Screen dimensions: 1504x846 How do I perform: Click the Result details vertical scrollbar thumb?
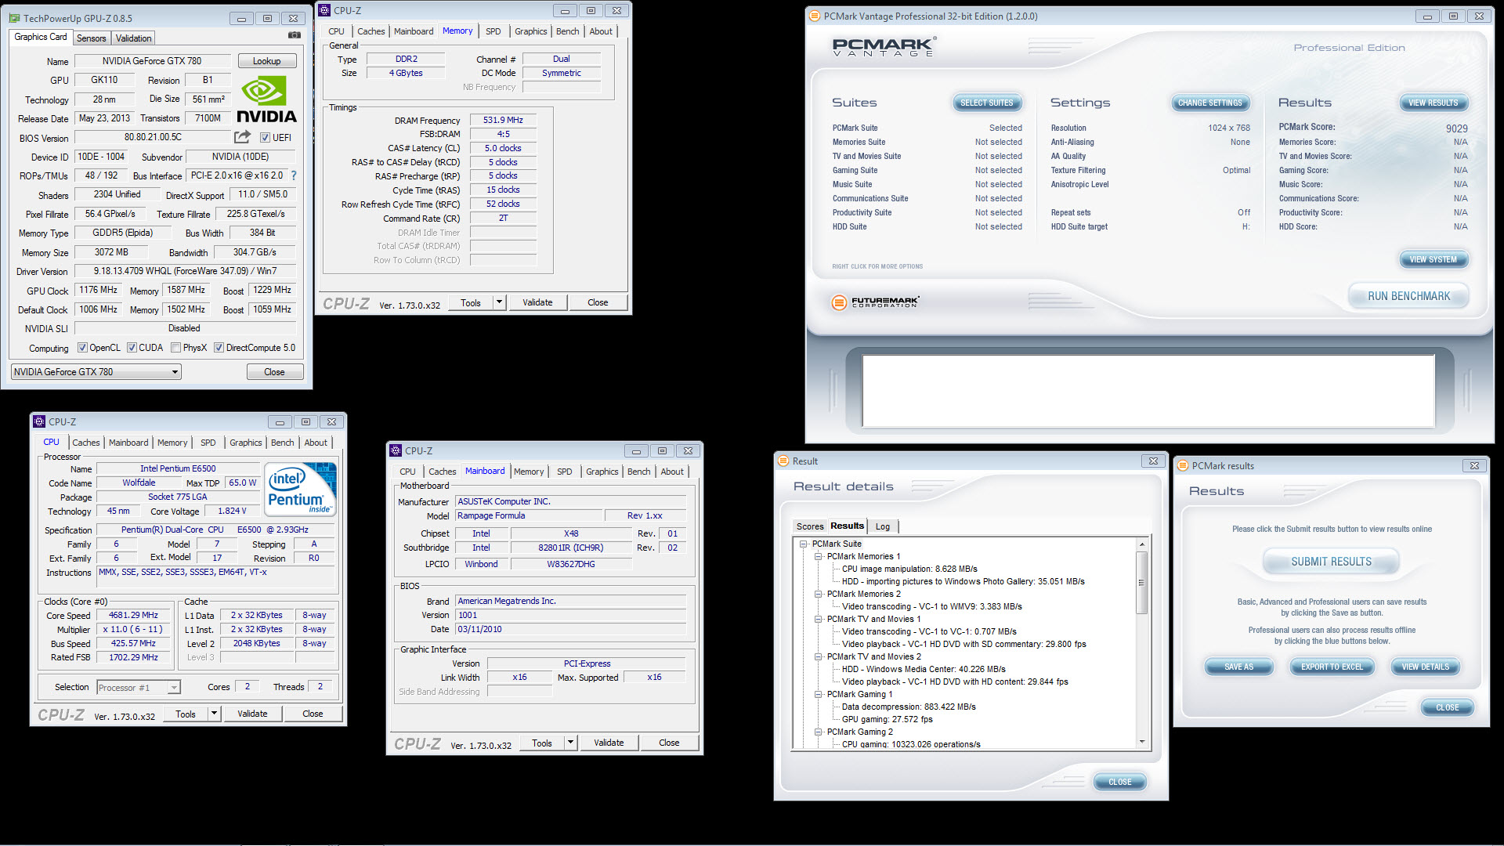(x=1141, y=582)
